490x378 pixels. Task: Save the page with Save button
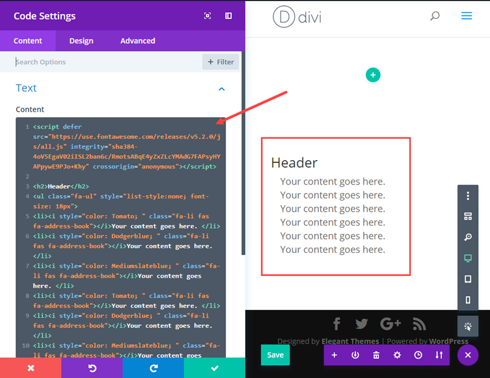coord(275,355)
